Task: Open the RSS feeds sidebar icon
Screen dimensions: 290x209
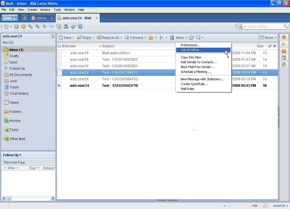Action: tap(283, 51)
